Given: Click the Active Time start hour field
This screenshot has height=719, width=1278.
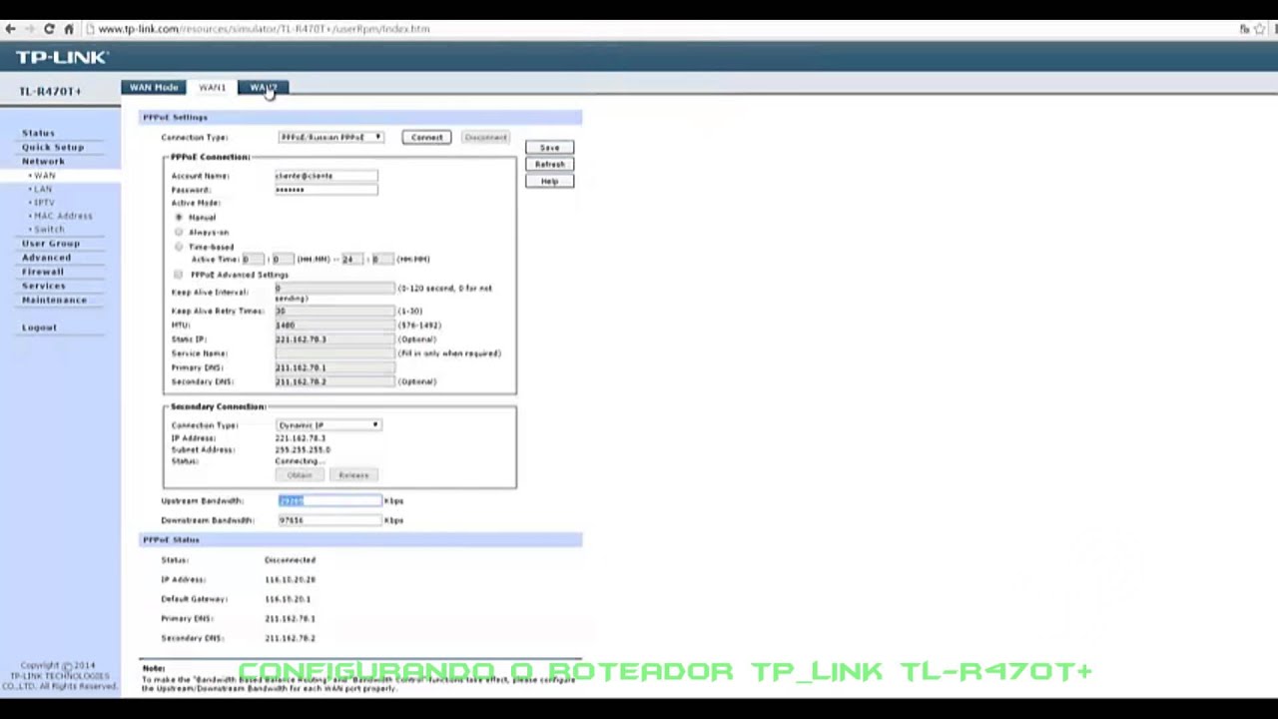Looking at the screenshot, I should tap(252, 260).
